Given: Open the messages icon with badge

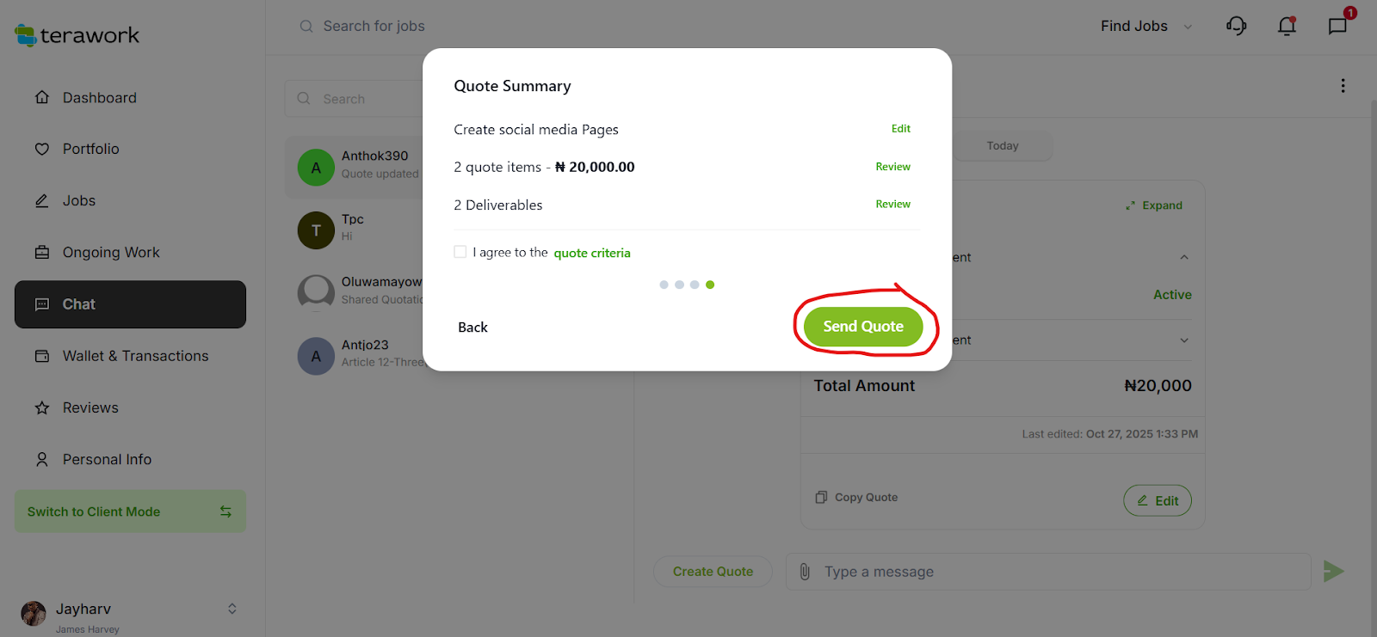Looking at the screenshot, I should click(1337, 26).
